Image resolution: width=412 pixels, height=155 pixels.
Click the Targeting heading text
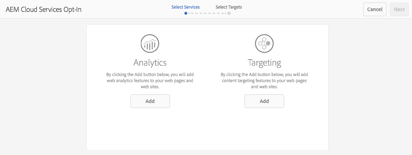264,62
